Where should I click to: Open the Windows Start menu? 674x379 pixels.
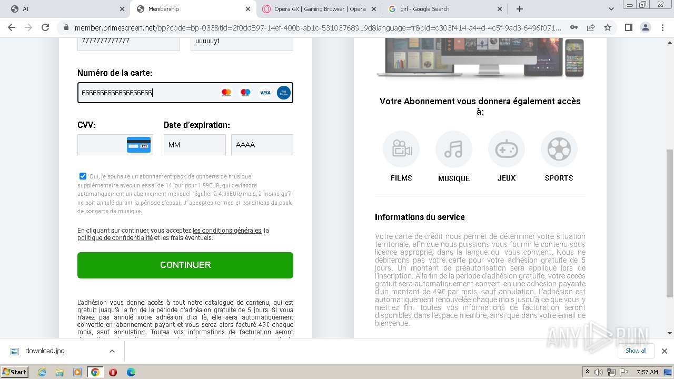tap(14, 372)
